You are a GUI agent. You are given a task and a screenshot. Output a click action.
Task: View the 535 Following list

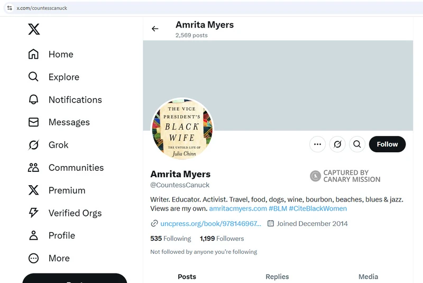[x=170, y=239]
